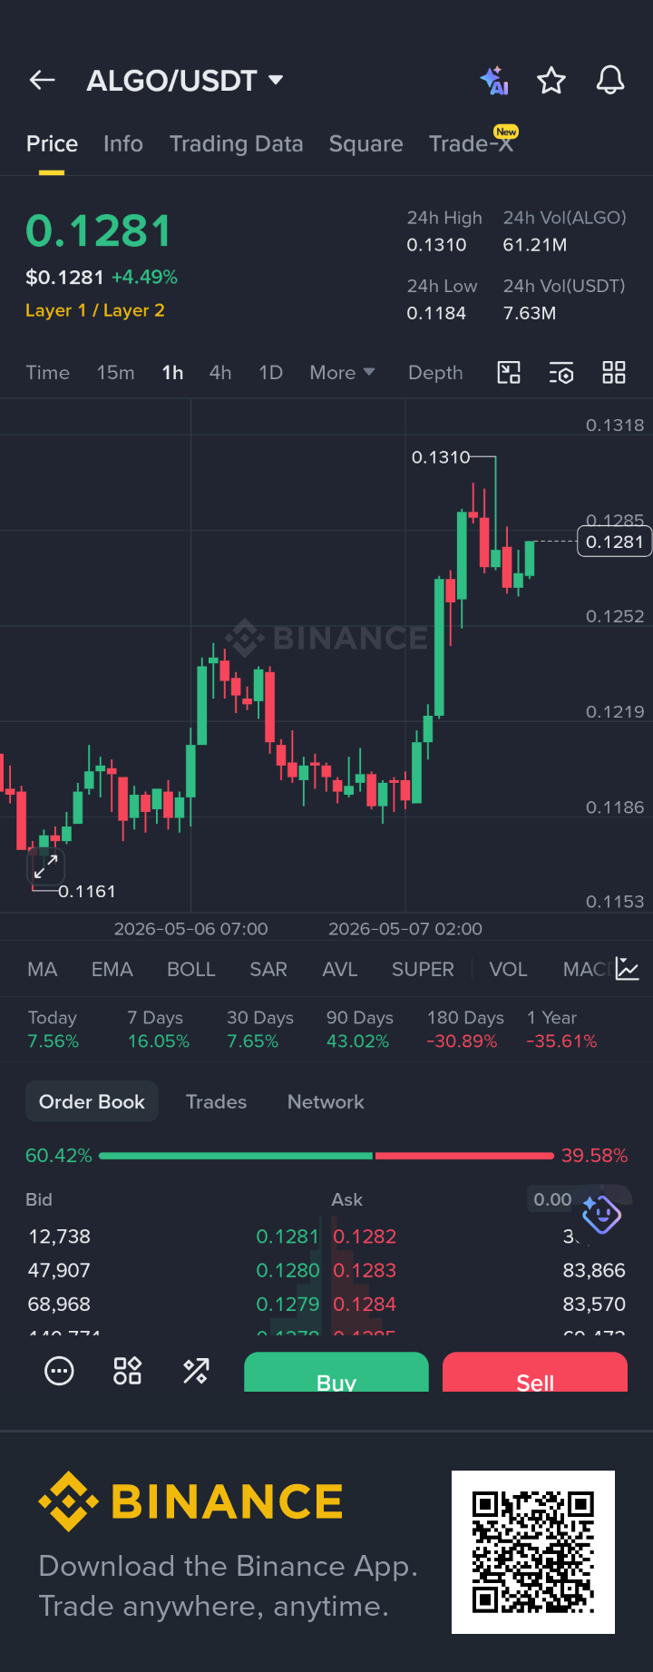Switch to the Network tab

[326, 1101]
